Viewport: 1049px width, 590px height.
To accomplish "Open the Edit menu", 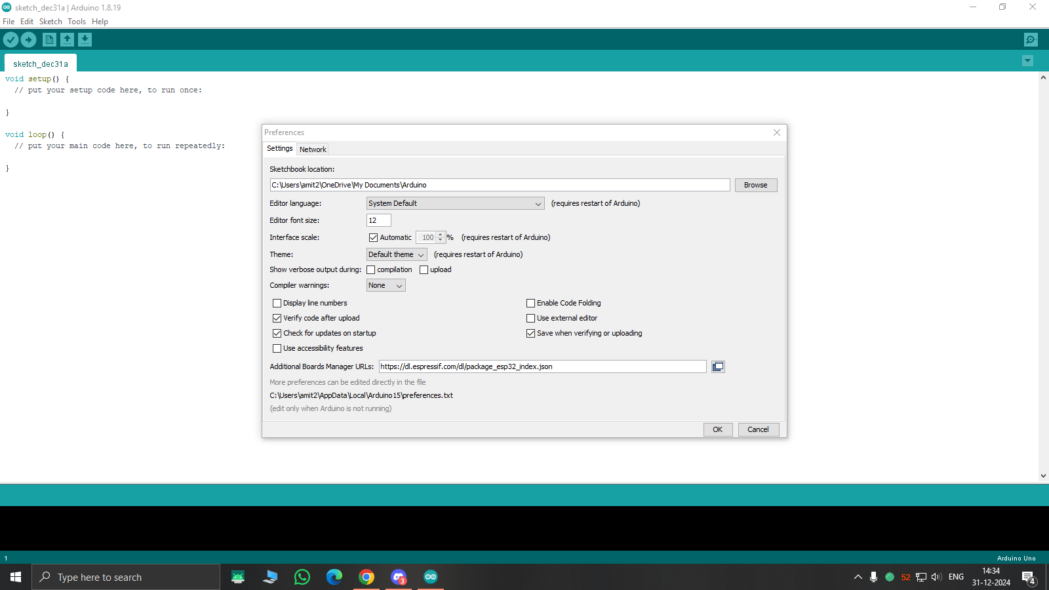I will coord(27,22).
